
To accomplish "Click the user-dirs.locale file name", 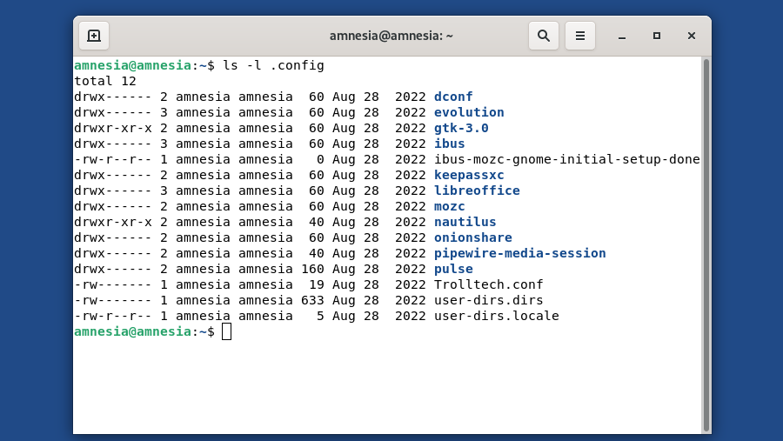I will [497, 316].
